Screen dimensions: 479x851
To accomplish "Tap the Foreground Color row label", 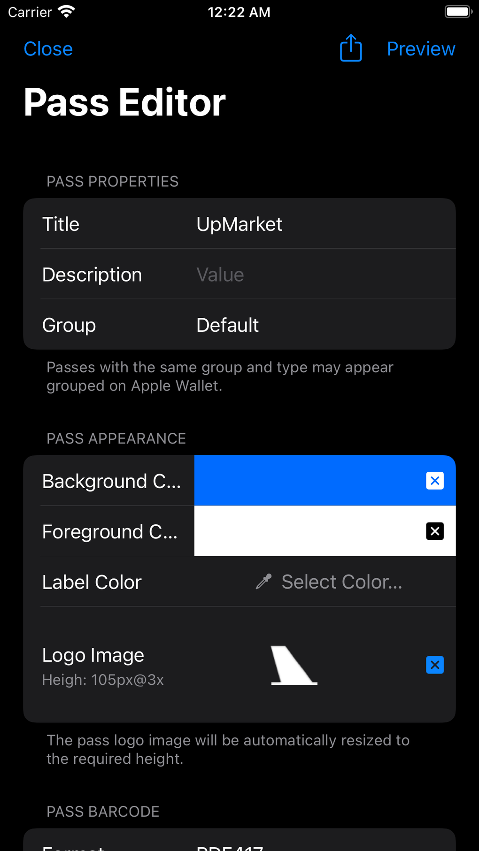I will 110,532.
